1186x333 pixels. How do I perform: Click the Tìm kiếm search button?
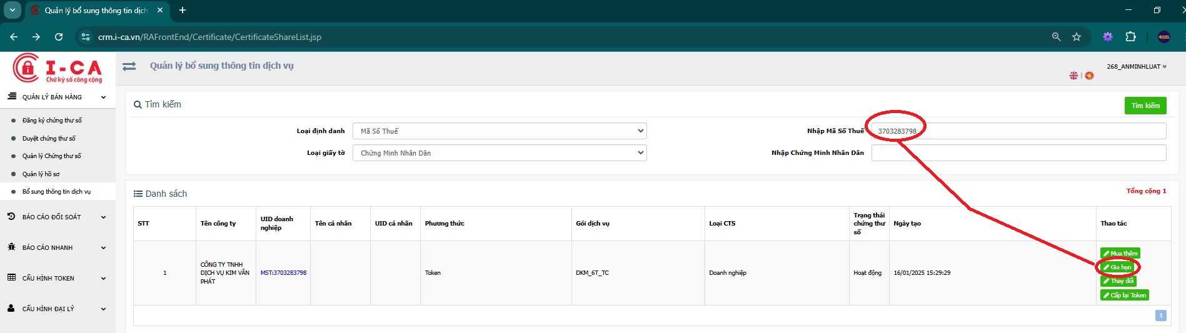point(1145,106)
